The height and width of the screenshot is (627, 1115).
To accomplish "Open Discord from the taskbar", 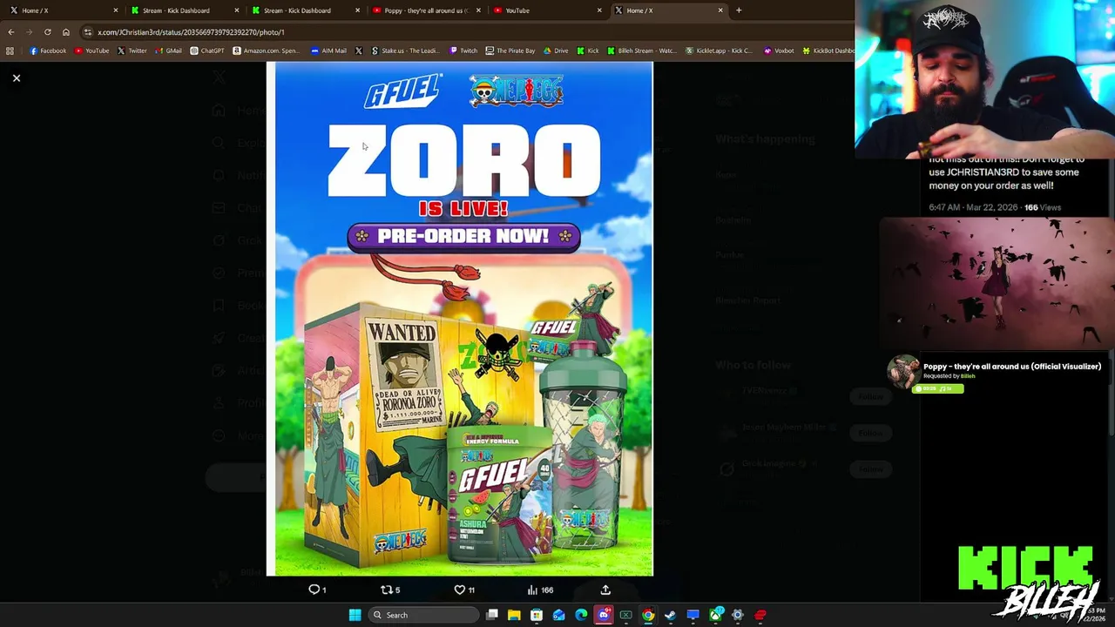I will [604, 615].
